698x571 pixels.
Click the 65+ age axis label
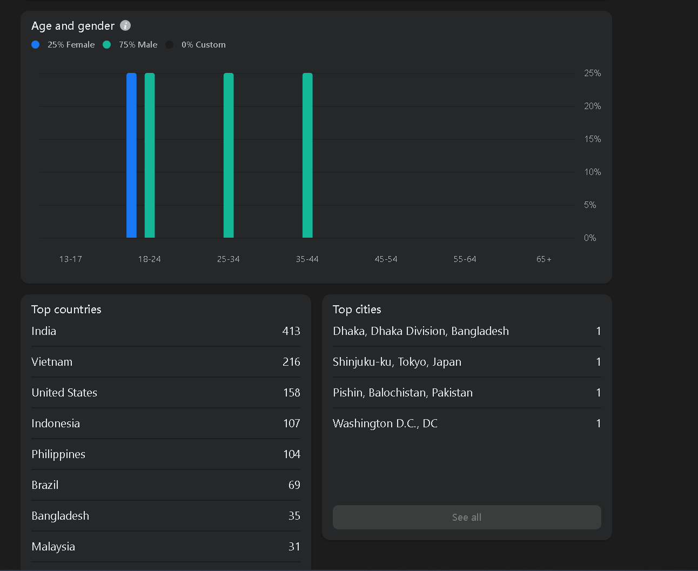point(544,259)
